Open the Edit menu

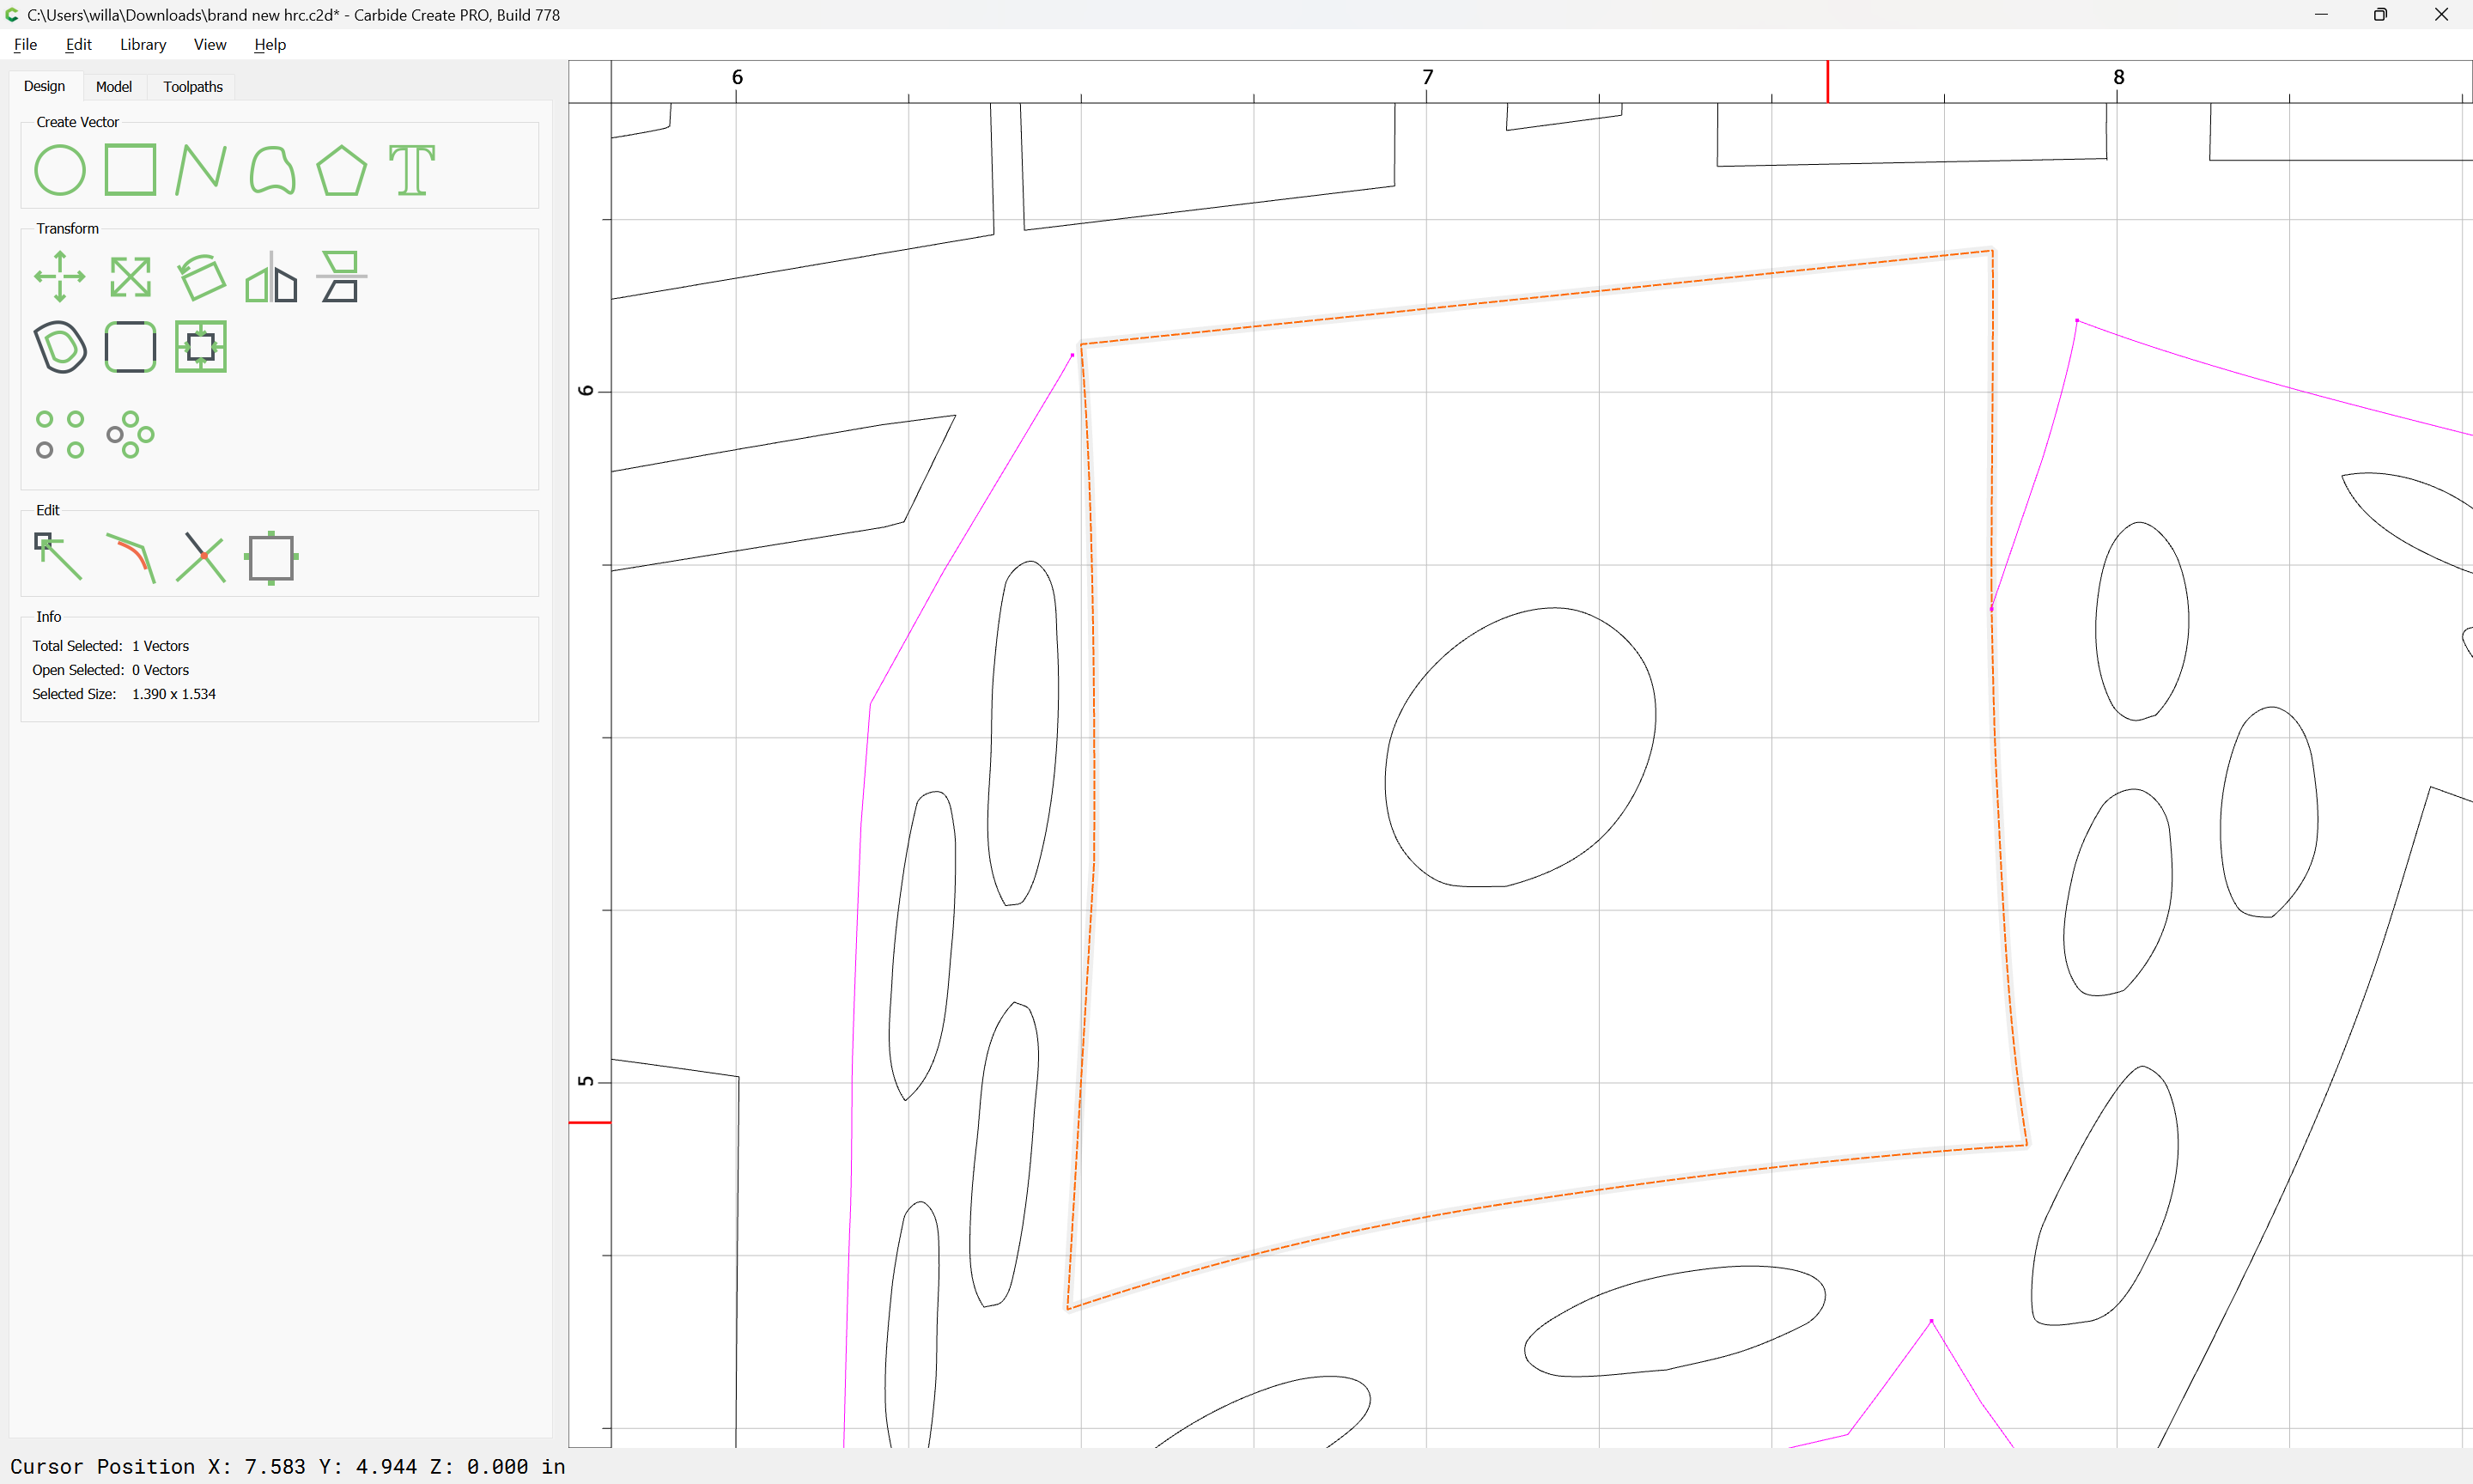pos(78,44)
